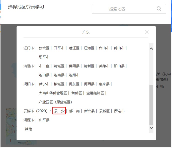Choose 清城区 region
Screen dimensions: 172x148
point(59,66)
